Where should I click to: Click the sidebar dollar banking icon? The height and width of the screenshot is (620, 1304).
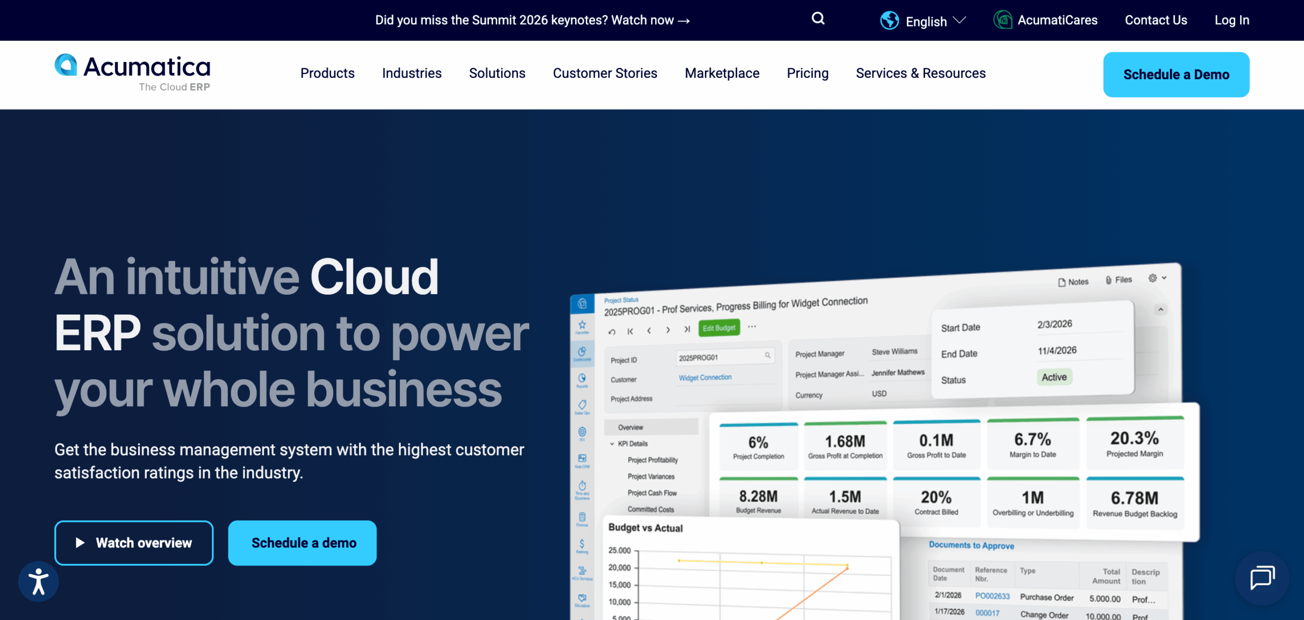(x=582, y=545)
